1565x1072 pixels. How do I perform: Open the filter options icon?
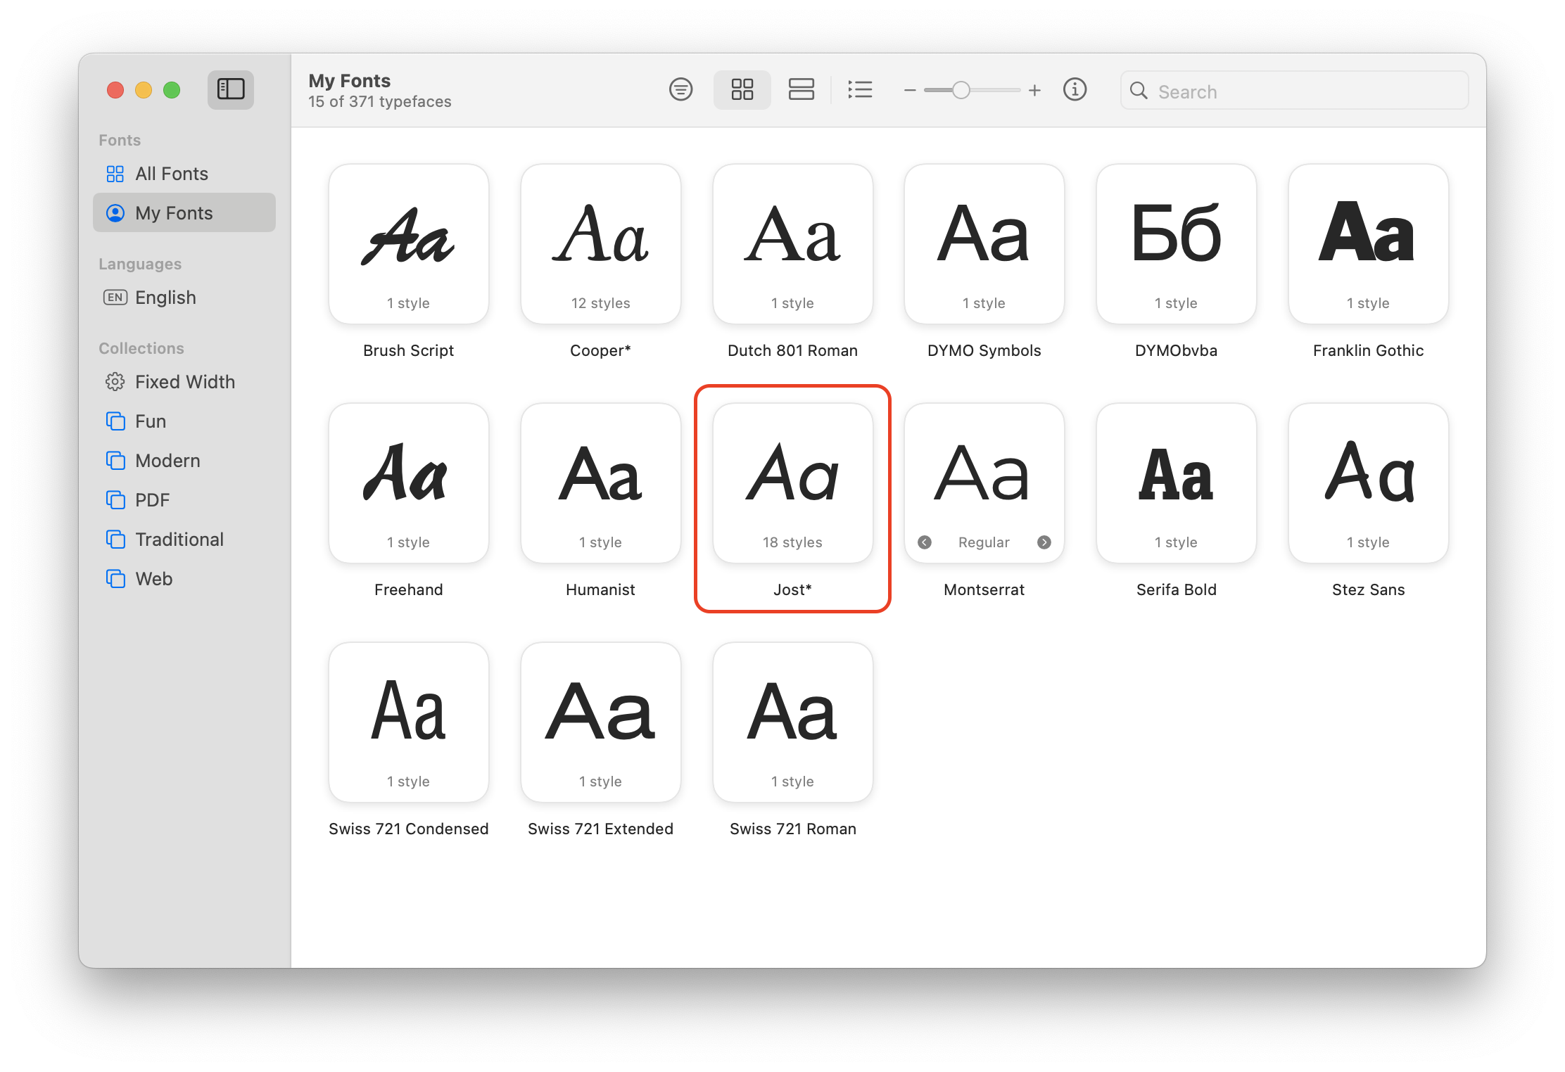coord(680,89)
